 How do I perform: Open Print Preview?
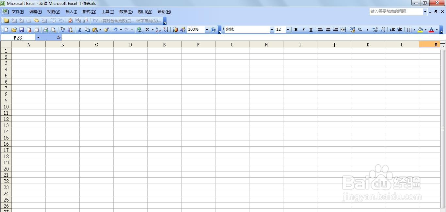pyautogui.click(x=54, y=30)
